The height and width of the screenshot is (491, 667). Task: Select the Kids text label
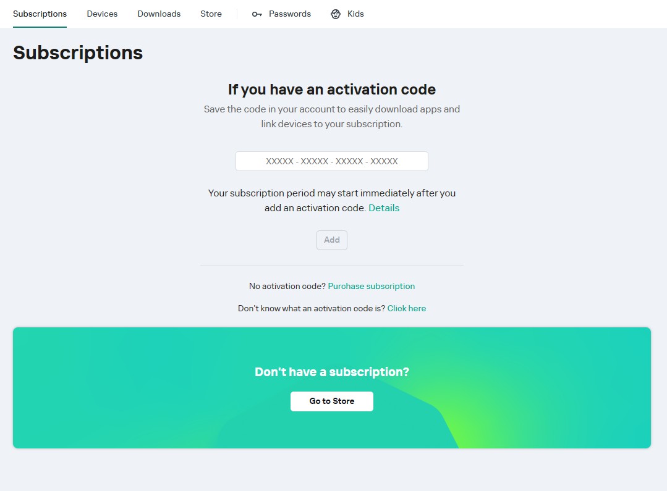click(355, 14)
